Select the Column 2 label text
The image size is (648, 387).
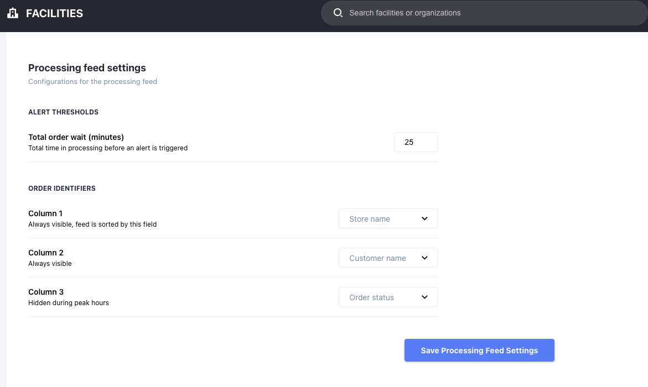[x=46, y=253]
